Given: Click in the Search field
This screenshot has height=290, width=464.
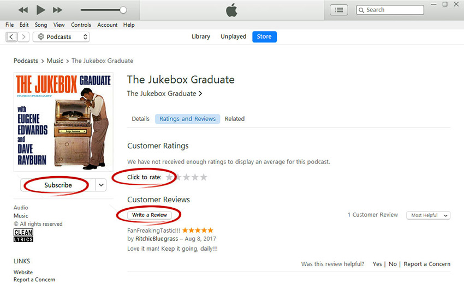Looking at the screenshot, I should 390,10.
